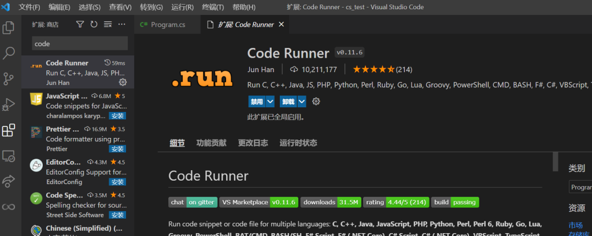Open the 转到(G) menu
Screen dimensions: 592x236
point(151,7)
